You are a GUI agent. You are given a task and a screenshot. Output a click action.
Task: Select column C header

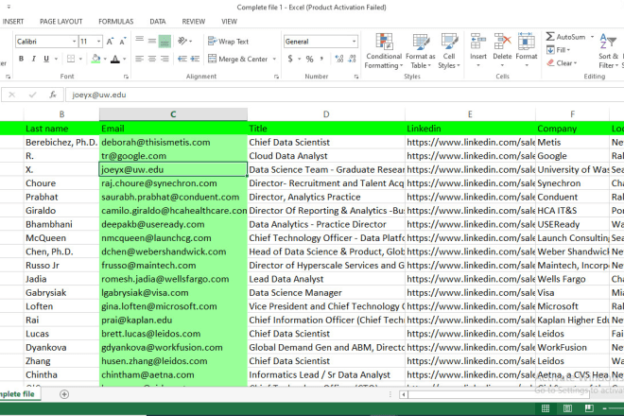point(173,114)
